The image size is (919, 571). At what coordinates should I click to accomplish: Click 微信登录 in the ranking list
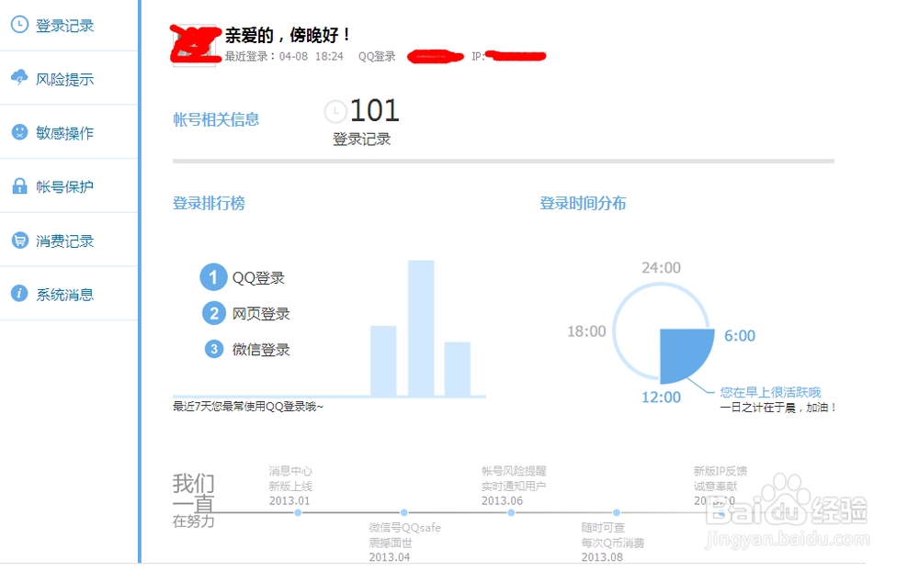tap(261, 350)
